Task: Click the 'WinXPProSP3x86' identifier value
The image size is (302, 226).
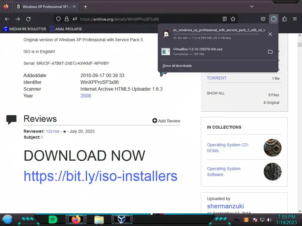Action: [100, 82]
